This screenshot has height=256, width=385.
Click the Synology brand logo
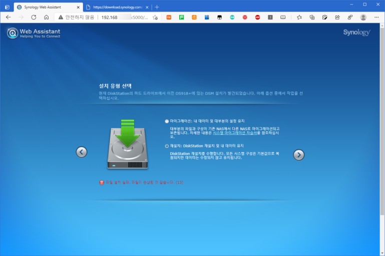click(x=356, y=32)
